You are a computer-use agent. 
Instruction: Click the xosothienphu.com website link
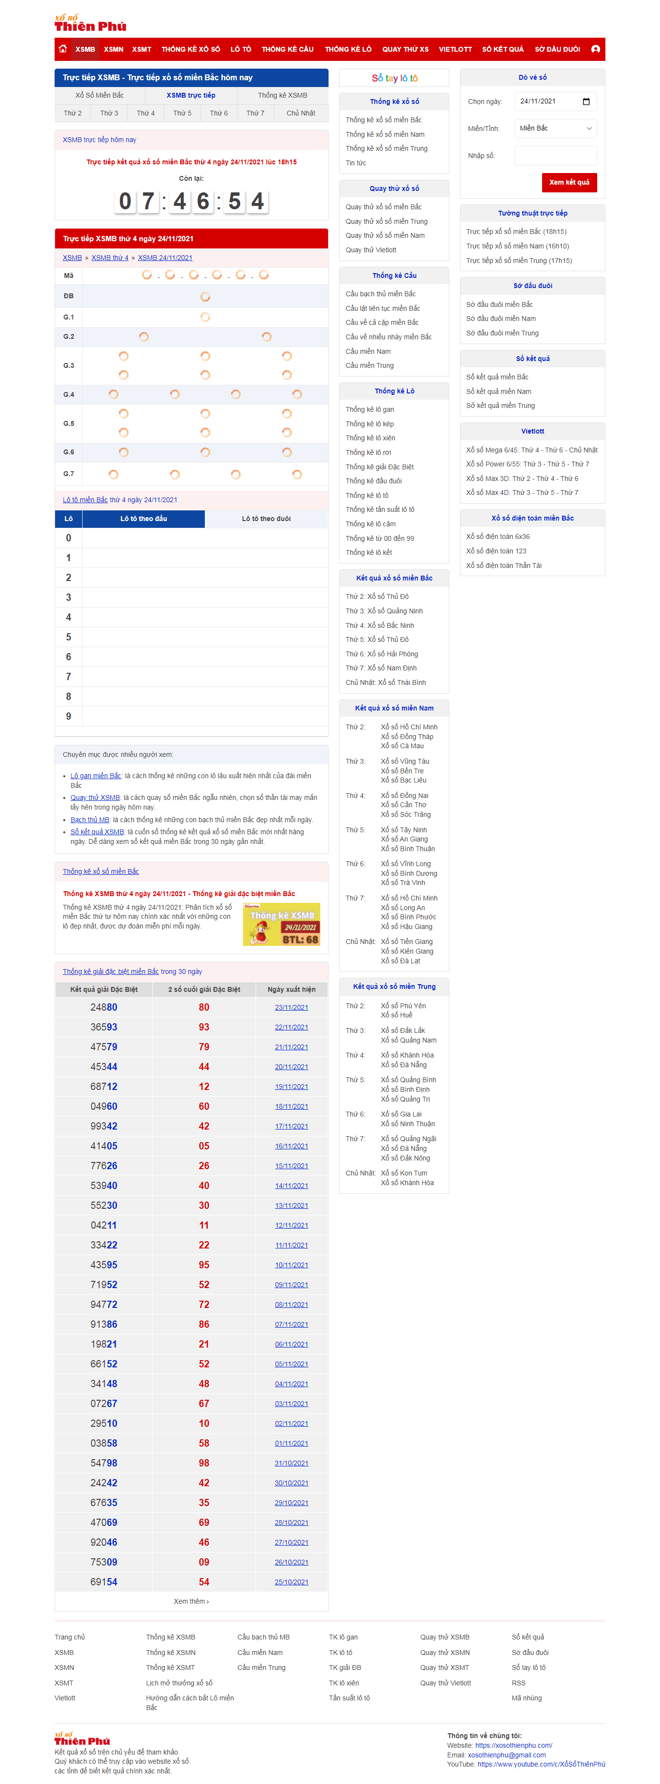pos(513,1745)
